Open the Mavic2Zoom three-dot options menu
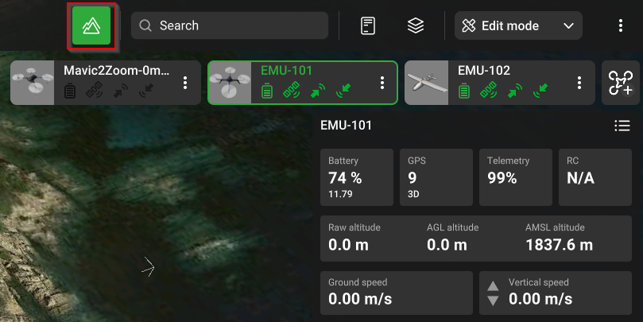 pos(185,83)
